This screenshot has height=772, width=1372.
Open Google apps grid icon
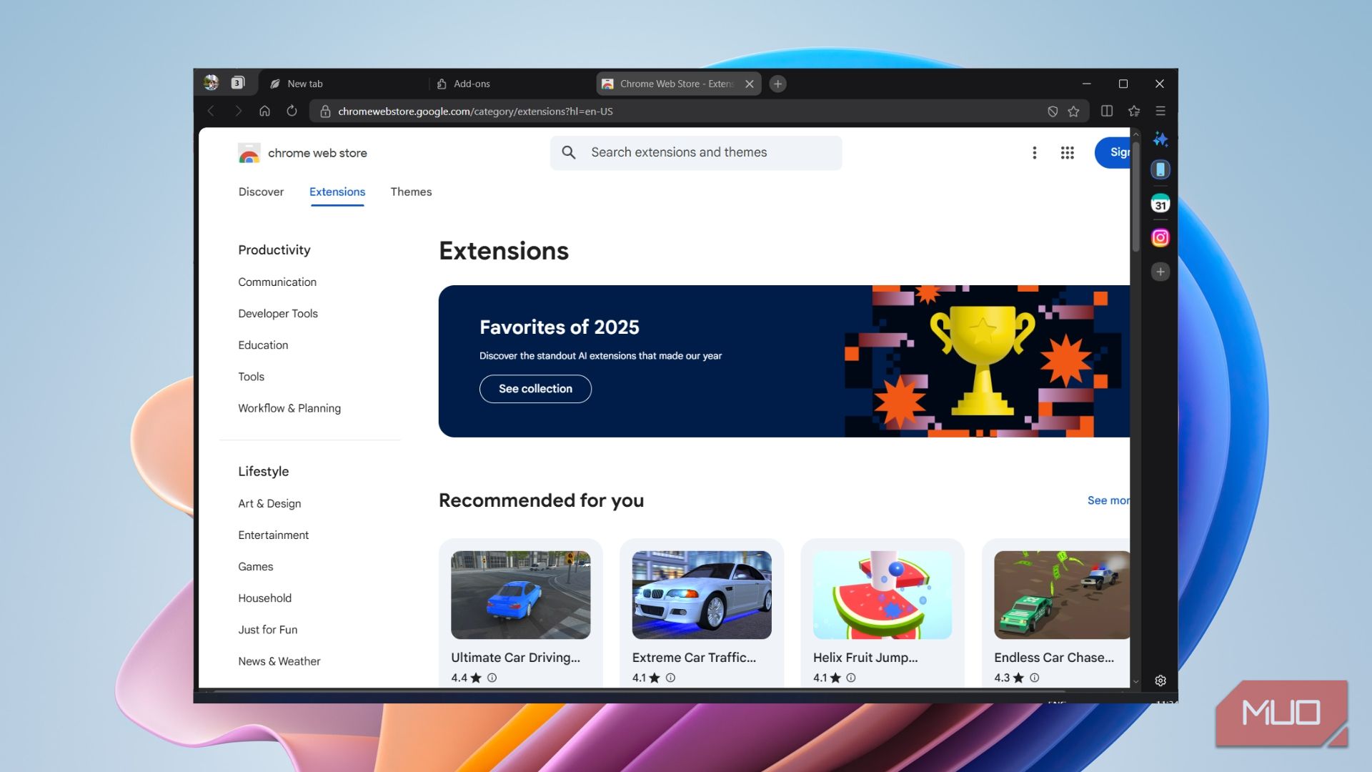point(1068,153)
